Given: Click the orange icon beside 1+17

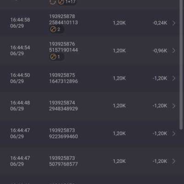Looking at the screenshot, I should point(61,2).
